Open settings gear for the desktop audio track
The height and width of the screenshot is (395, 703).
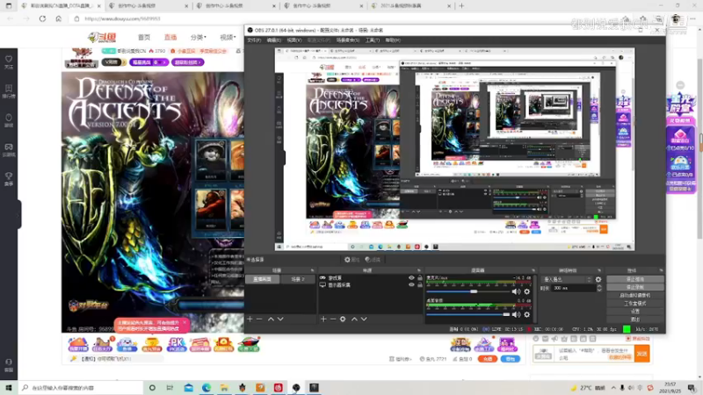(x=526, y=314)
